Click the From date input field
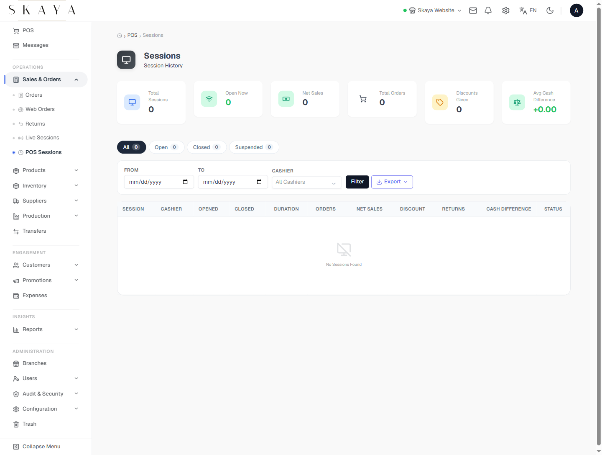Screen dimensions: 602x455 point(159,182)
